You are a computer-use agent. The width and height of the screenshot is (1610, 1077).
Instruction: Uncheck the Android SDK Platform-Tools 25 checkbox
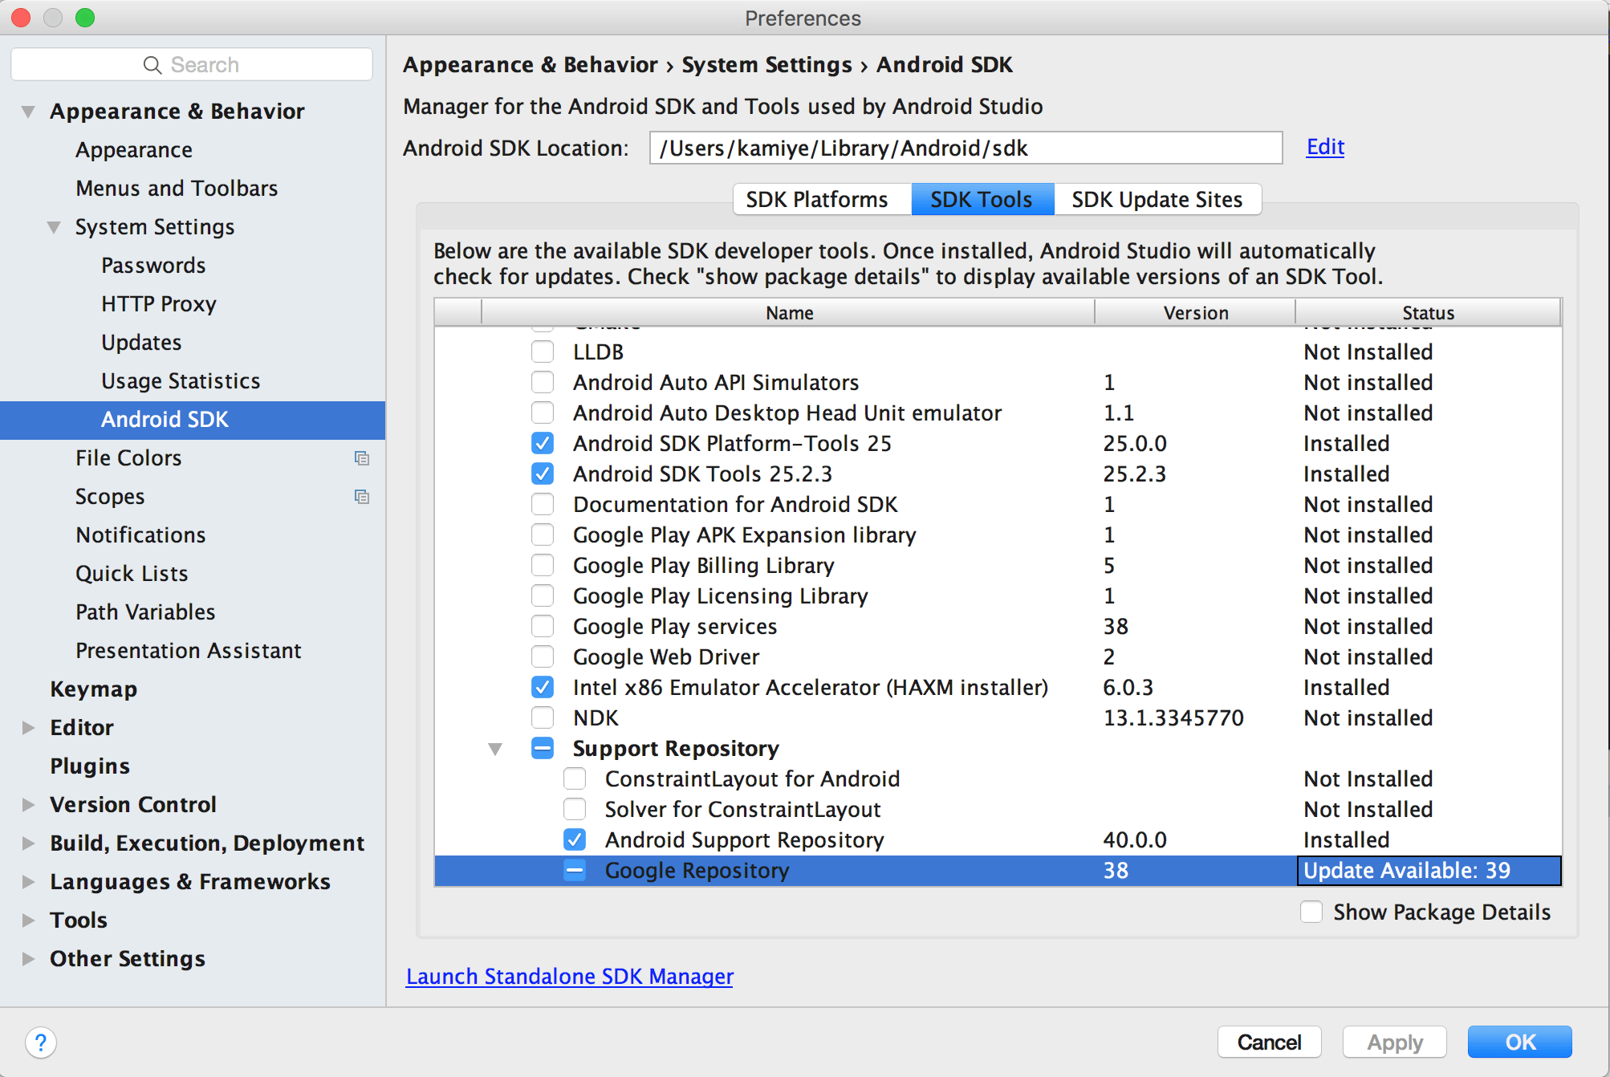[x=543, y=444]
